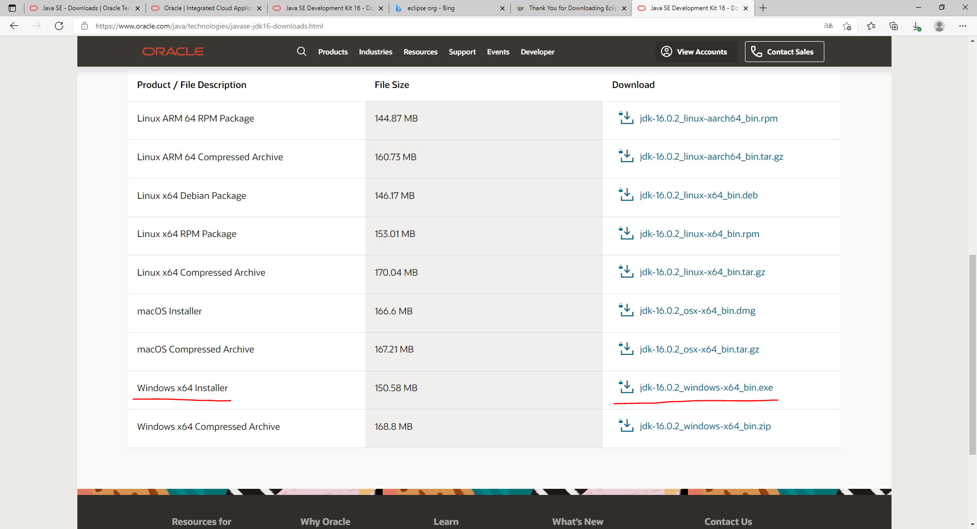
Task: Click download icon for windows-x64_bin.exe
Action: (x=625, y=387)
